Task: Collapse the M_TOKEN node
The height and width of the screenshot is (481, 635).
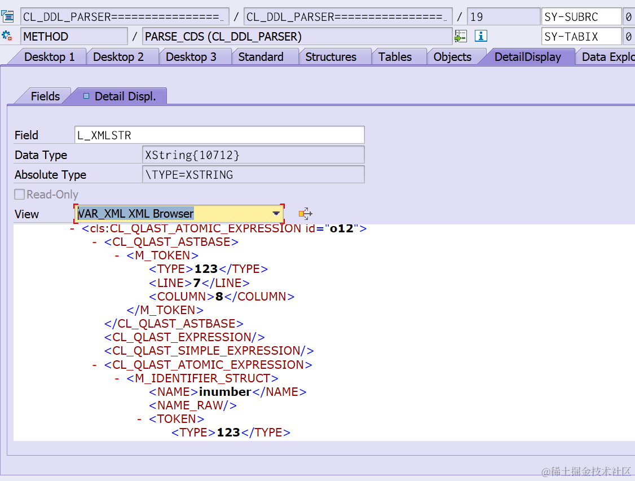Action: (117, 256)
